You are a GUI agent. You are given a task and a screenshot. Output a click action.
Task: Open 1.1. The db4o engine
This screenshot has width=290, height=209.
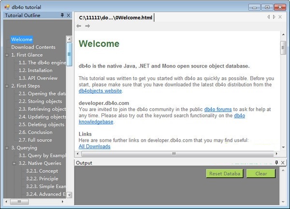pyautogui.click(x=42, y=63)
